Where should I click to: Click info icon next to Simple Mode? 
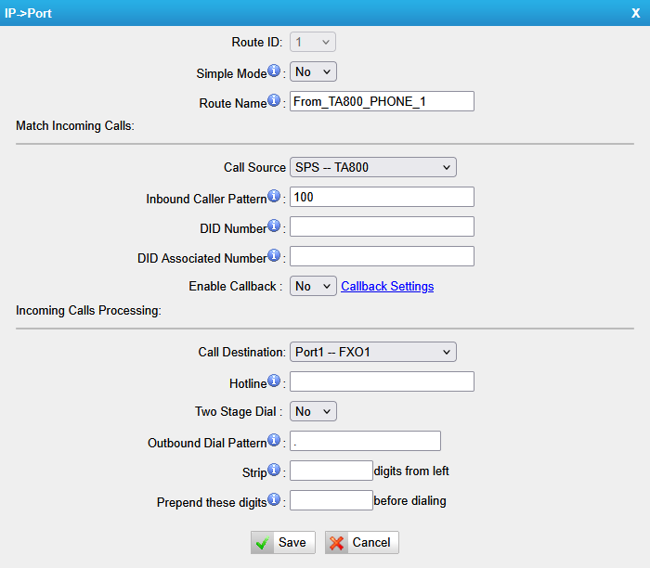274,71
